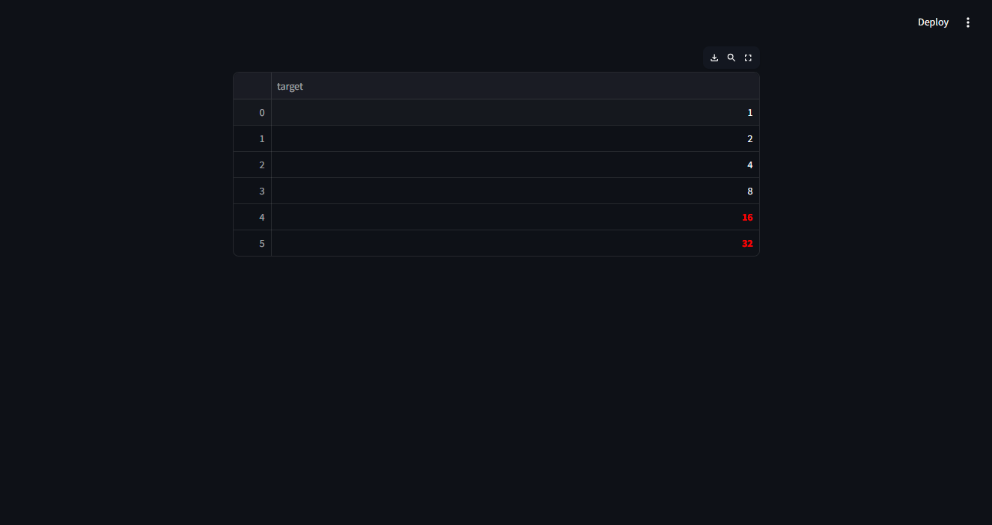Screen dimensions: 992x525
Task: Expand the table to fullscreen
Action: tap(748, 58)
